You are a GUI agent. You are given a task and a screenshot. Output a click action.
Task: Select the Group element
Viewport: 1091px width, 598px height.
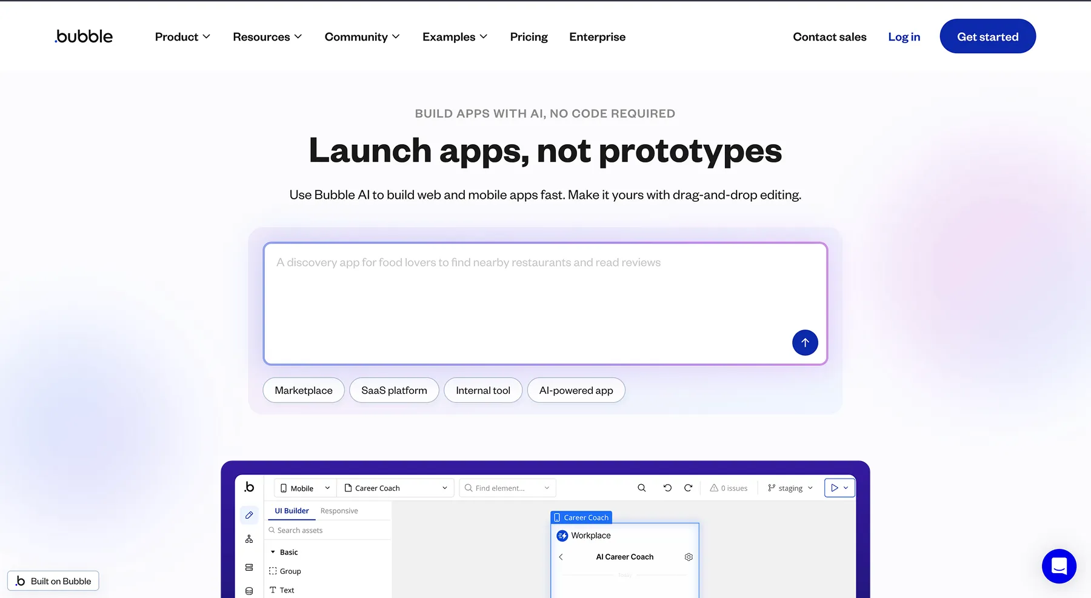[x=285, y=571]
